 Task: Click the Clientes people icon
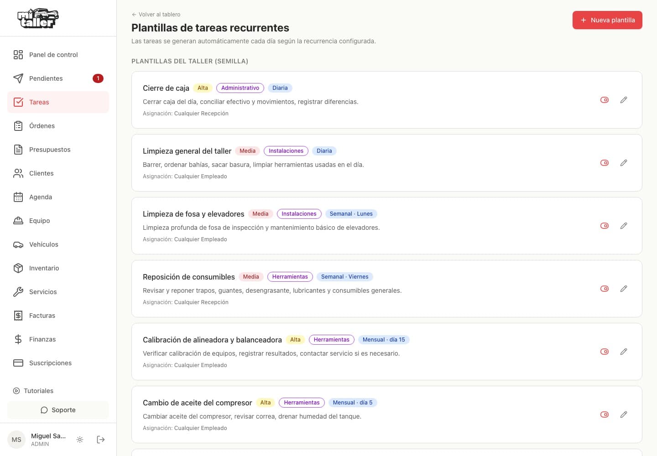click(18, 173)
